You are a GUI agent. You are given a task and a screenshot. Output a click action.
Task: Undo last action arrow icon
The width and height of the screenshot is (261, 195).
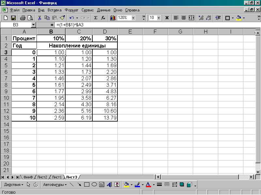(72, 18)
